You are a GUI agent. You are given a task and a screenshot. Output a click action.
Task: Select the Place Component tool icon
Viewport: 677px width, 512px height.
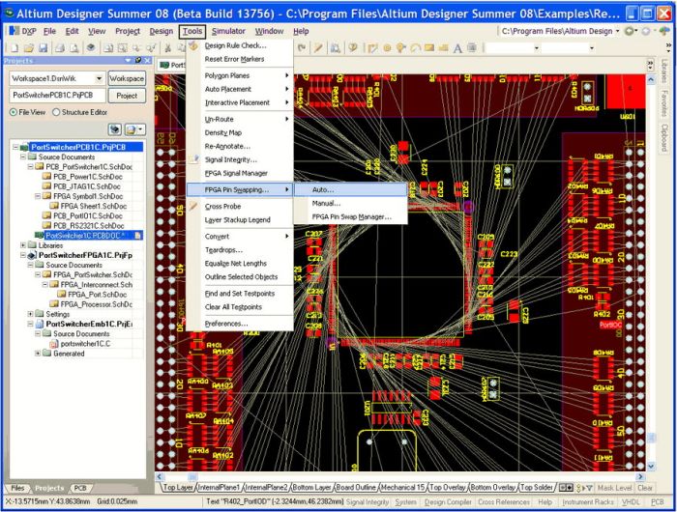472,48
